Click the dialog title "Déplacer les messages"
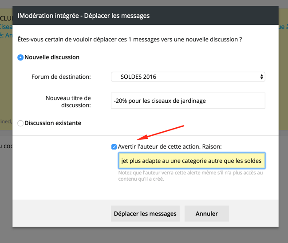The height and width of the screenshot is (243, 288). coord(83,16)
